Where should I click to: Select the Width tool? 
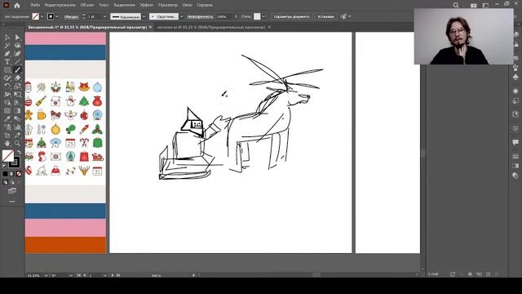click(x=7, y=95)
